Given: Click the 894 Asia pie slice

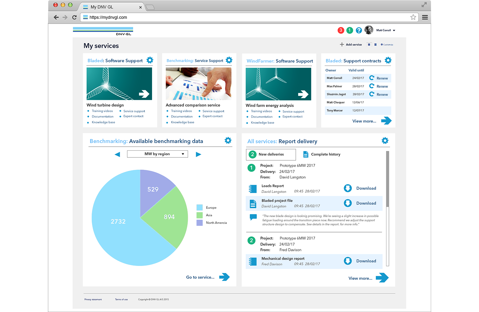Looking at the screenshot, I should (x=169, y=217).
